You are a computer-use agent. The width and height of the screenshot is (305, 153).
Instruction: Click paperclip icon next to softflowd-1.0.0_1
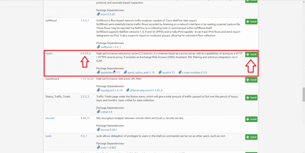tap(98, 47)
